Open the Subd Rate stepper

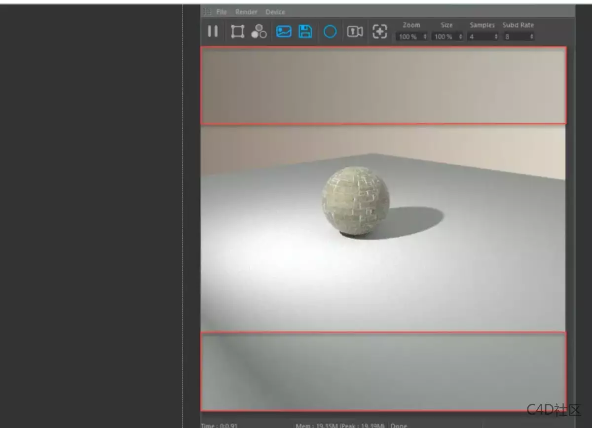coord(532,36)
